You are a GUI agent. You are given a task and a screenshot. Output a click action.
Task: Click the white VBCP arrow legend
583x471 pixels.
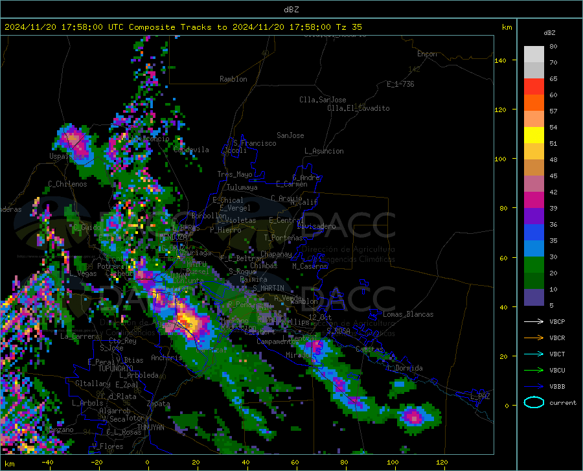(534, 321)
